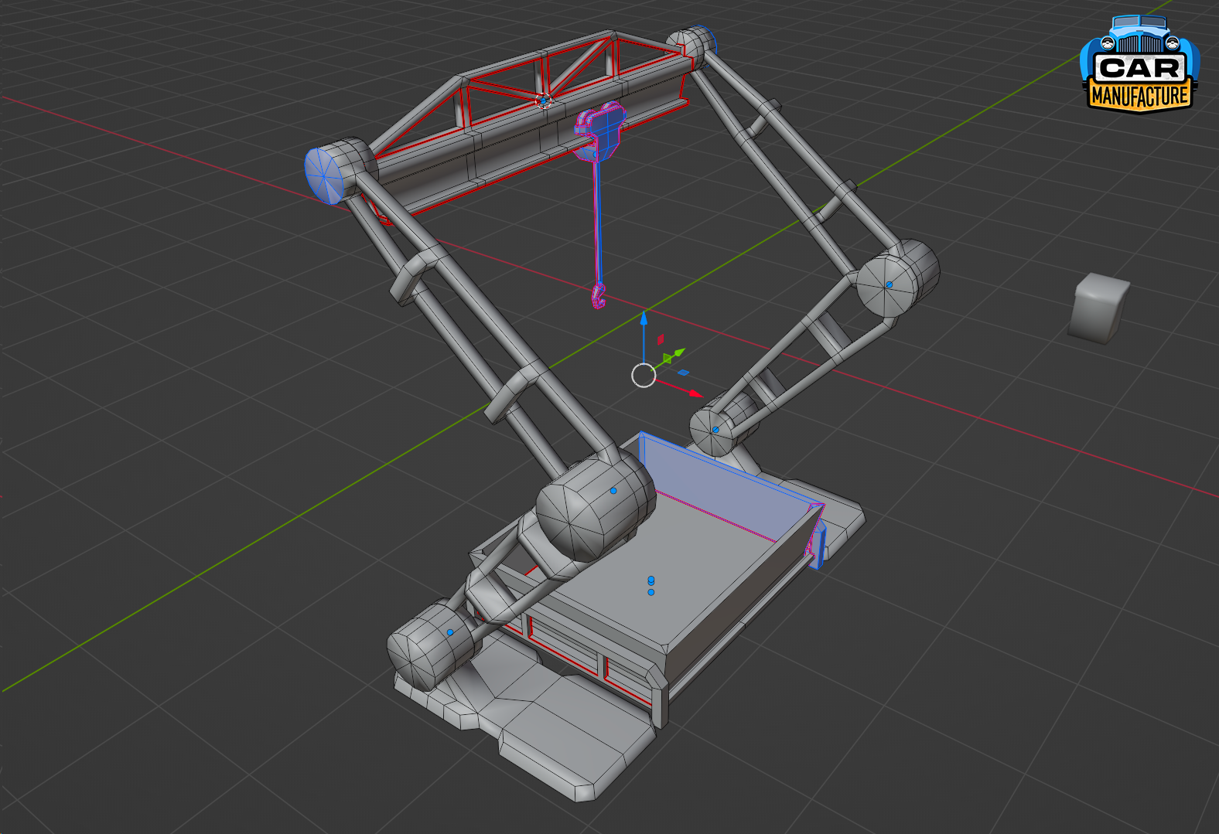Select the small gray cube on the right
Viewport: 1219px width, 834px height.
(1098, 307)
